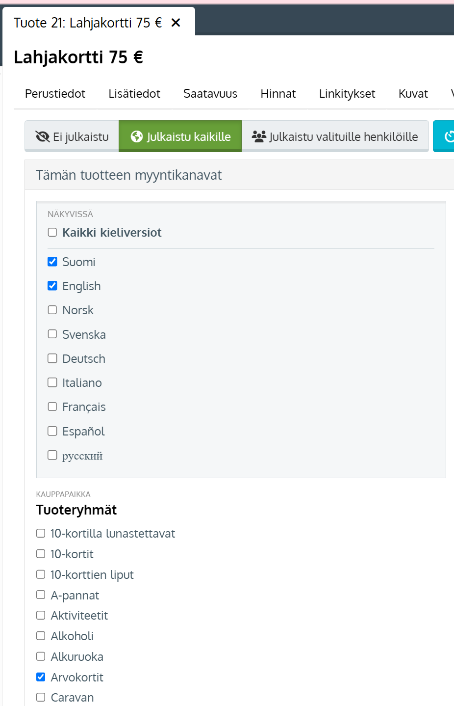Click the people icon for selected persons
Image resolution: width=454 pixels, height=706 pixels.
point(259,136)
